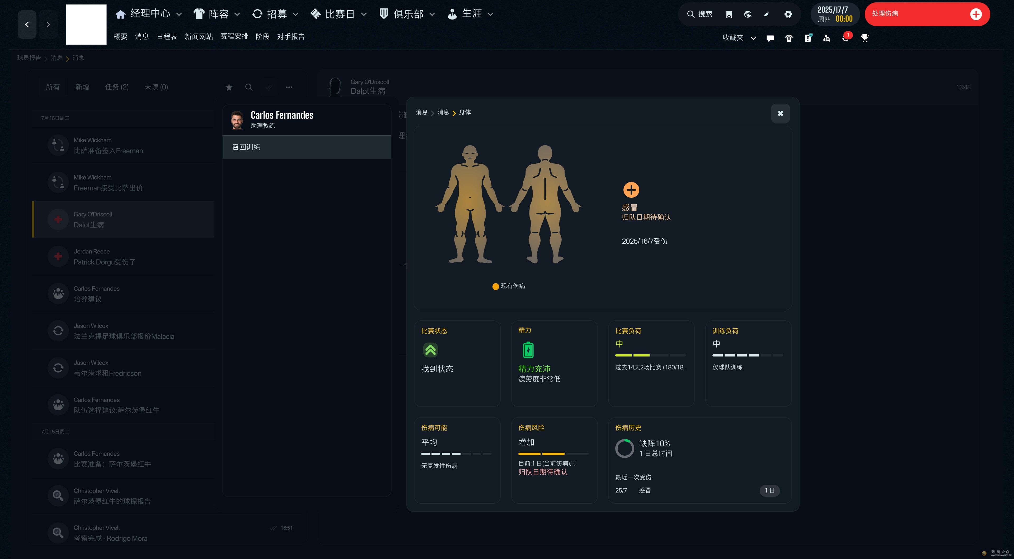Screen dimensions: 1014x559
Task: Select the 任务 (2) inbox tab
Action: pos(116,87)
